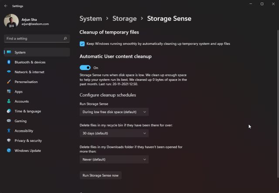Click the Accessibility figure icon
Screen dimensions: 279x193
click(9, 131)
